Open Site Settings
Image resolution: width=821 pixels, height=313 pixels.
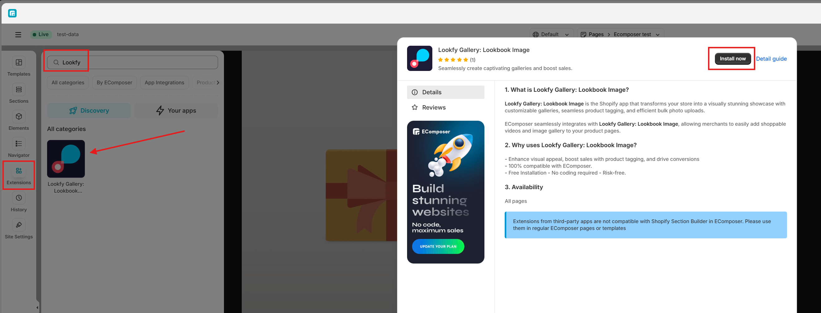tap(19, 229)
